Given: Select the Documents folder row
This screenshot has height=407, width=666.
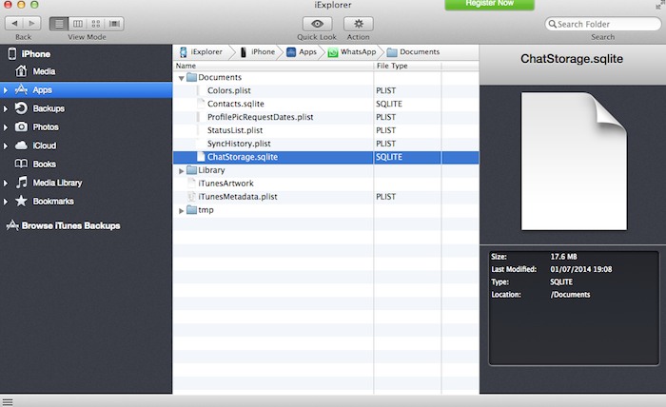Looking at the screenshot, I should pos(325,77).
